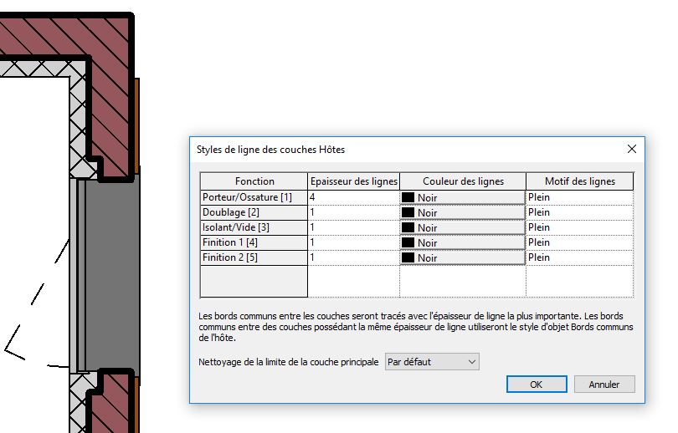678x433 pixels.
Task: Click the OK button
Action: (x=537, y=385)
